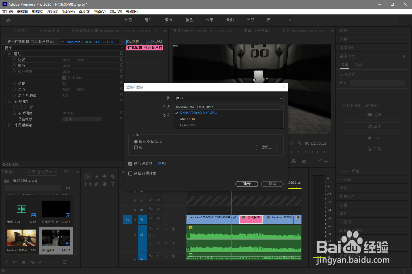
Task: Toggle the Scale (缩放) stopwatch animation
Action: pyautogui.click(x=14, y=66)
